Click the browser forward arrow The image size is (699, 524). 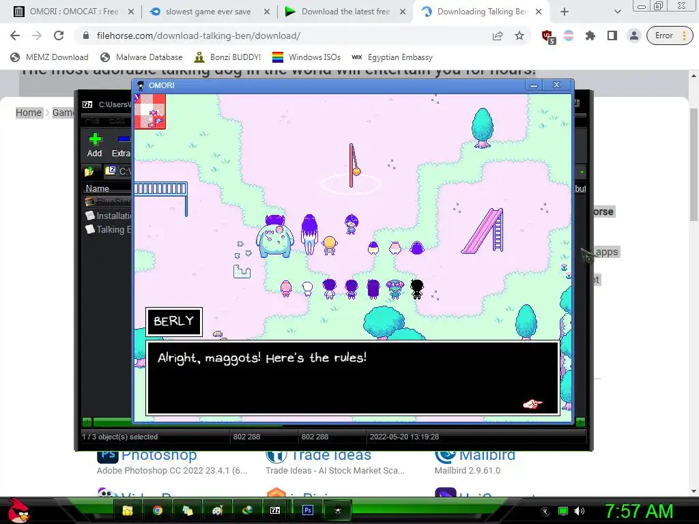(37, 35)
